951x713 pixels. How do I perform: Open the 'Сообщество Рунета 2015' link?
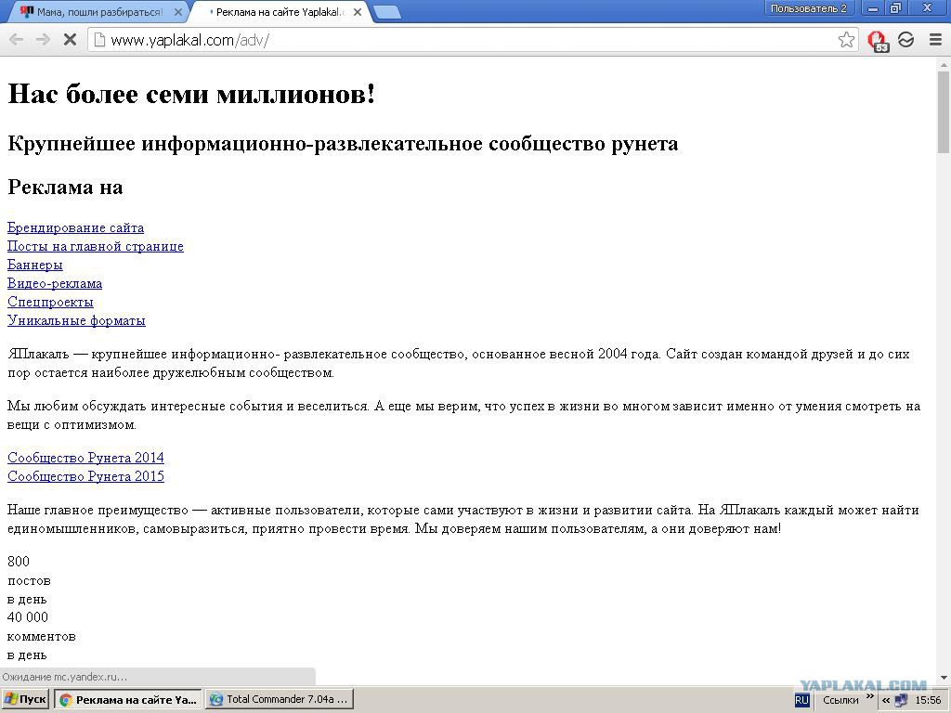85,476
